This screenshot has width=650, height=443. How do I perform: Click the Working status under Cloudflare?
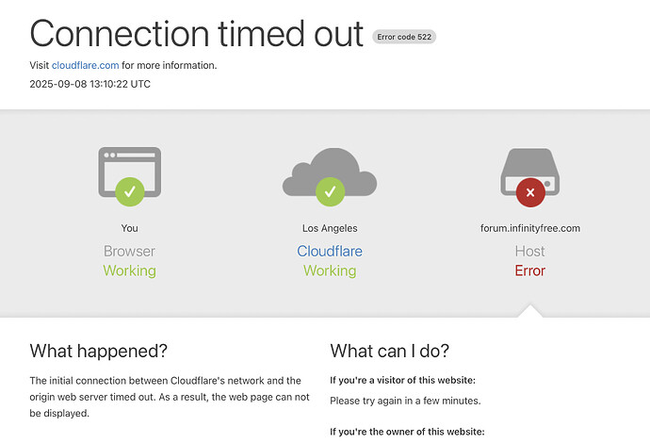[x=330, y=271]
